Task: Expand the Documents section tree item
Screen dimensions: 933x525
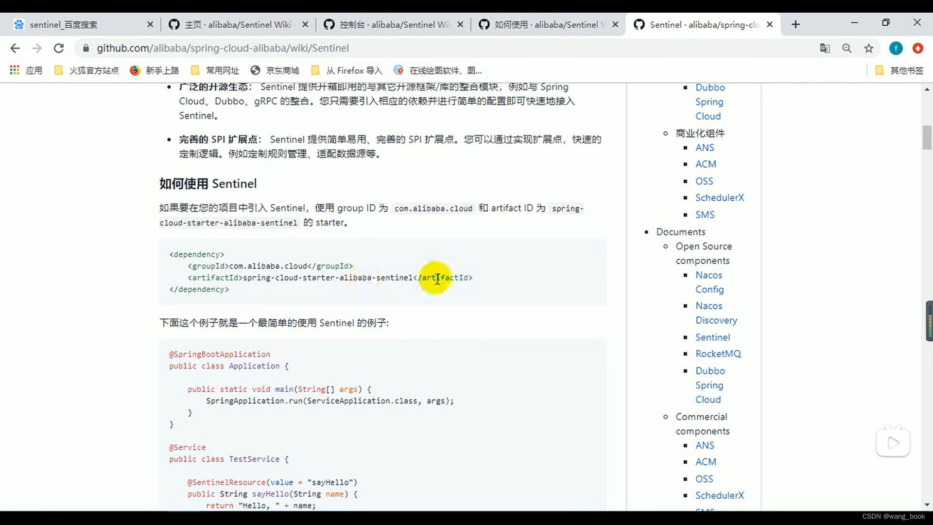Action: coord(680,231)
